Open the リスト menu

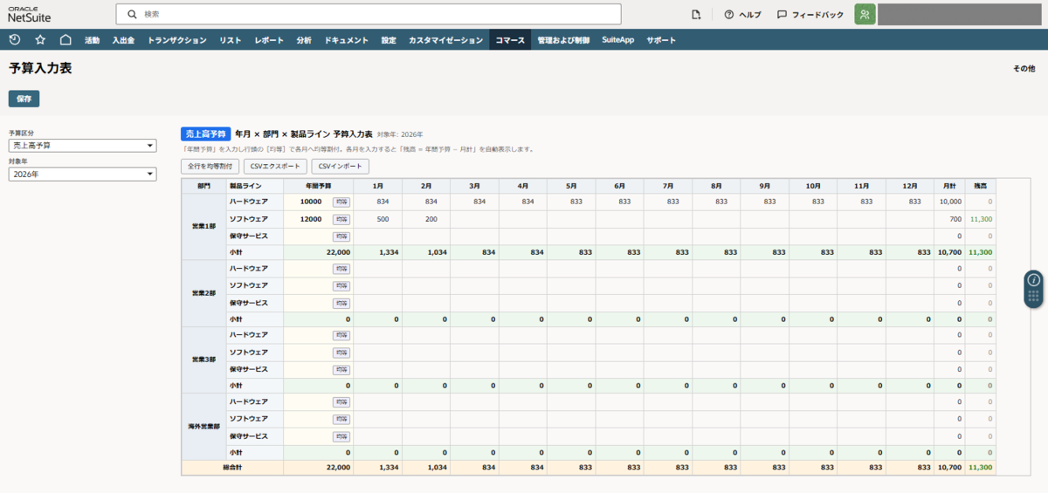click(x=231, y=40)
